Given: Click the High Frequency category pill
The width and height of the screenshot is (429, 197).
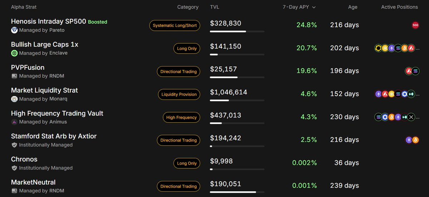Looking at the screenshot, I should [182, 117].
